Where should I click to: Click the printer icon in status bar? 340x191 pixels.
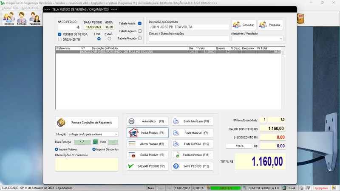[x=302, y=188]
